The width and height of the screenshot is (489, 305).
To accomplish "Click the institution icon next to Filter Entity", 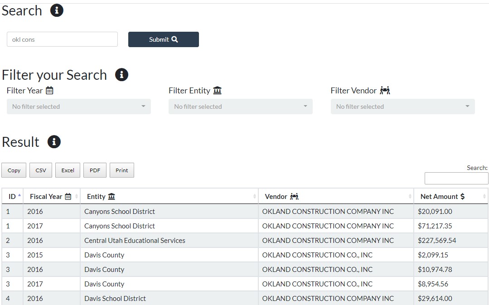I will (x=218, y=91).
